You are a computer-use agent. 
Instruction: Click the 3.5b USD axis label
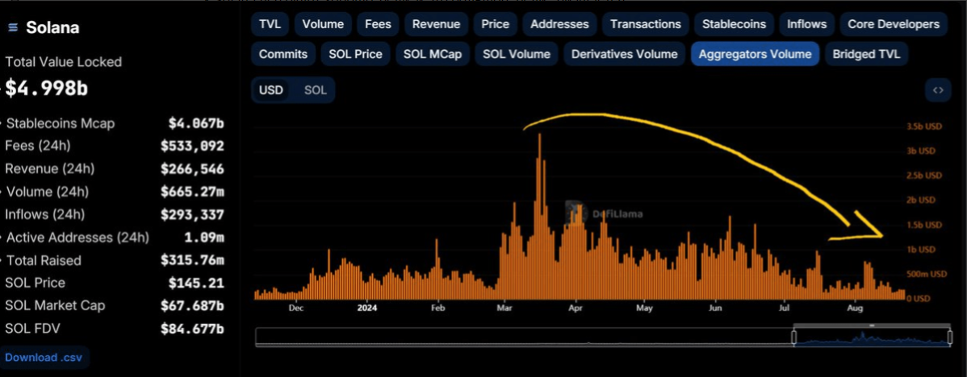click(924, 126)
